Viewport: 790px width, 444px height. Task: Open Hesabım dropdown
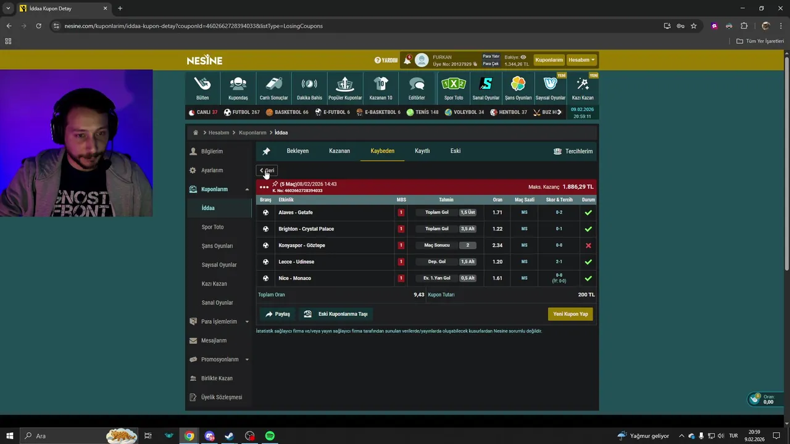coord(581,60)
